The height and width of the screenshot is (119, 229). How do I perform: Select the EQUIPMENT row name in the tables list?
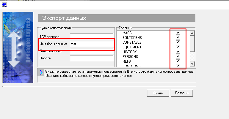(132, 47)
